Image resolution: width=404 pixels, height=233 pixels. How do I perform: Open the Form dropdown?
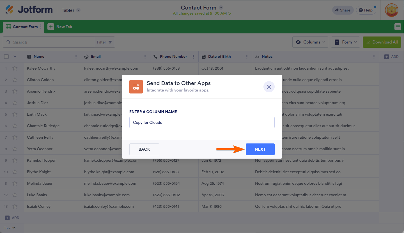click(346, 42)
